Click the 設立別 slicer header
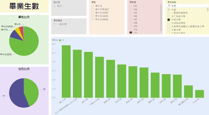Screen dimensions: 209x115 (57, 2)
